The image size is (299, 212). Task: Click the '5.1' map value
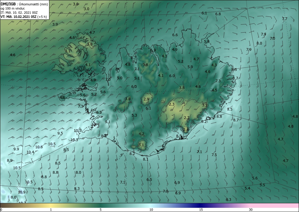137,78
